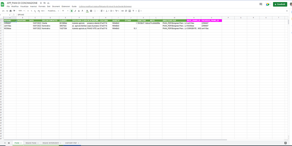The image size is (292, 146).
Task: Open horizontal align dropdown
Action: pos(102,11)
